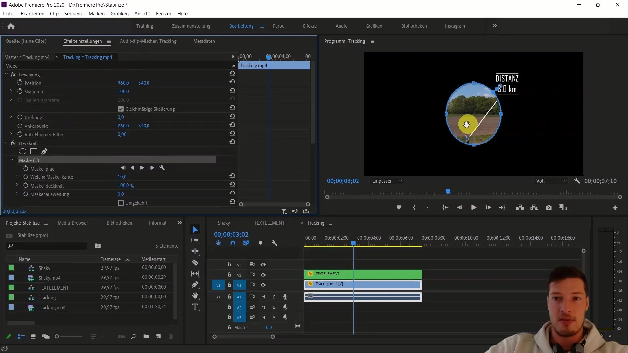628x353 pixels.
Task: Sort project items by Framerate column
Action: click(111, 259)
